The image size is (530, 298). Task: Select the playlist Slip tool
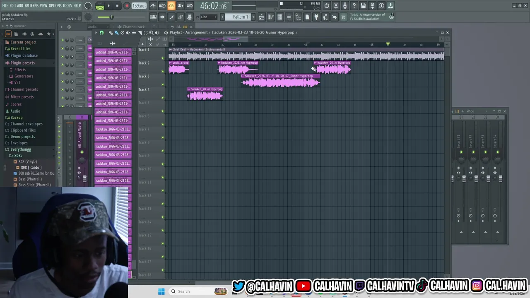point(134,33)
